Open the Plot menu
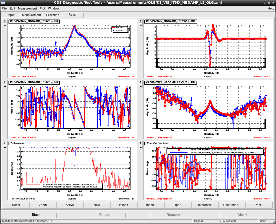The image size is (276, 224). 42,9
